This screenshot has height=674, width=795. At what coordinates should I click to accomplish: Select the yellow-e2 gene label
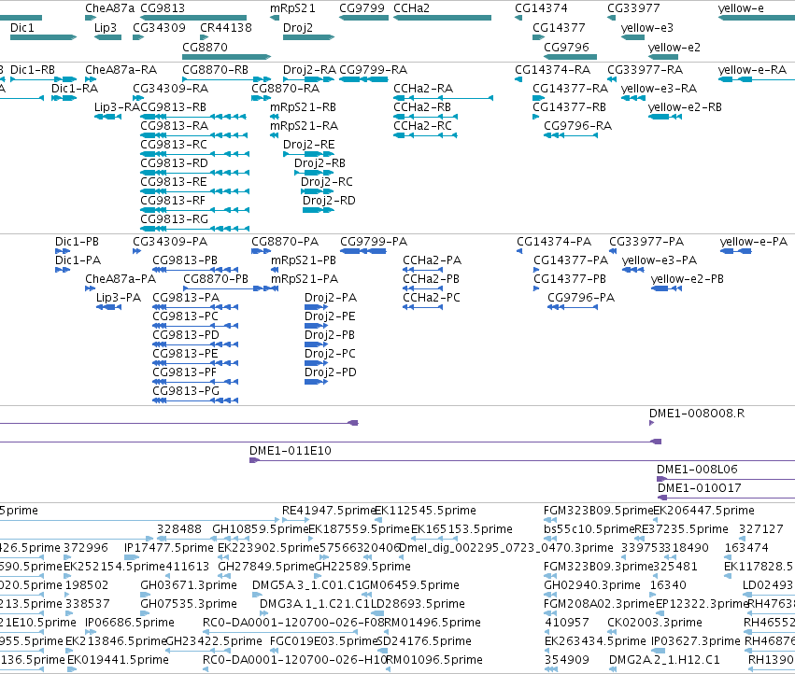click(x=674, y=47)
